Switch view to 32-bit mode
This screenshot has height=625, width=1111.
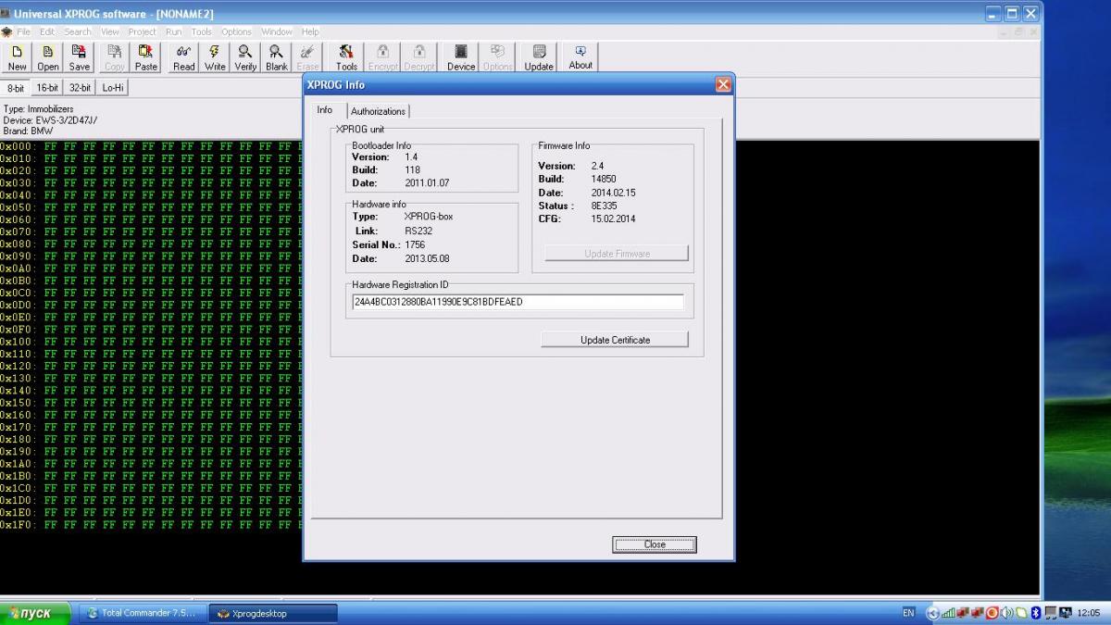pos(81,88)
